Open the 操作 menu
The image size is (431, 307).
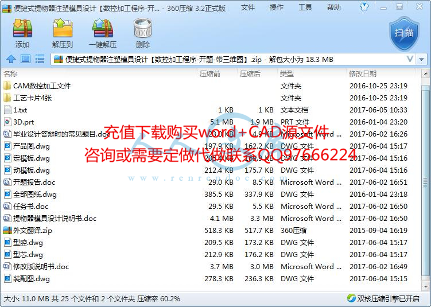(276, 7)
